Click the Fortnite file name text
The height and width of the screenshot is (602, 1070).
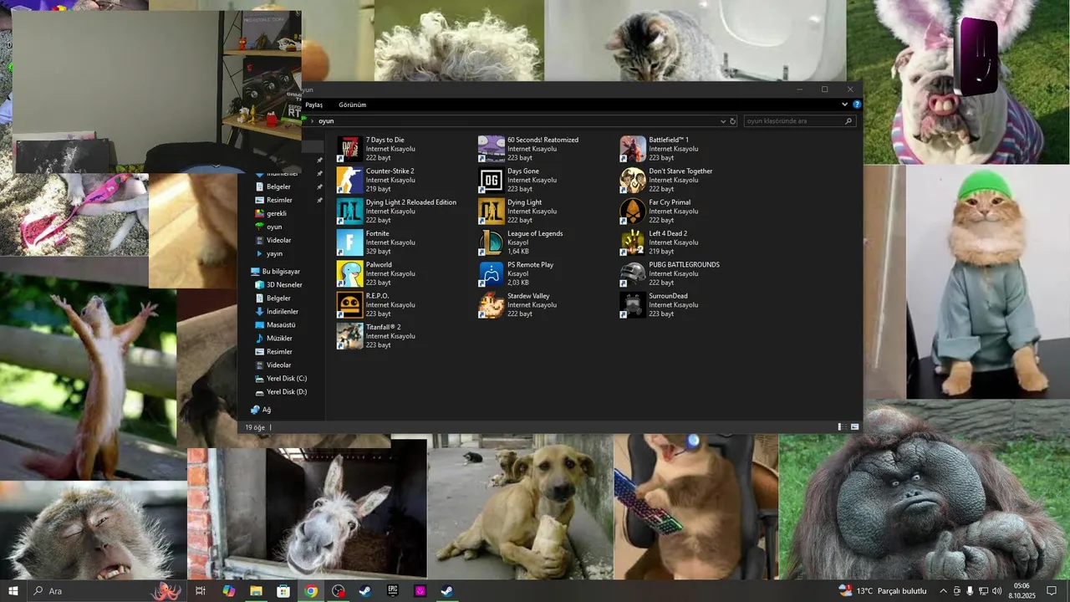(x=378, y=233)
